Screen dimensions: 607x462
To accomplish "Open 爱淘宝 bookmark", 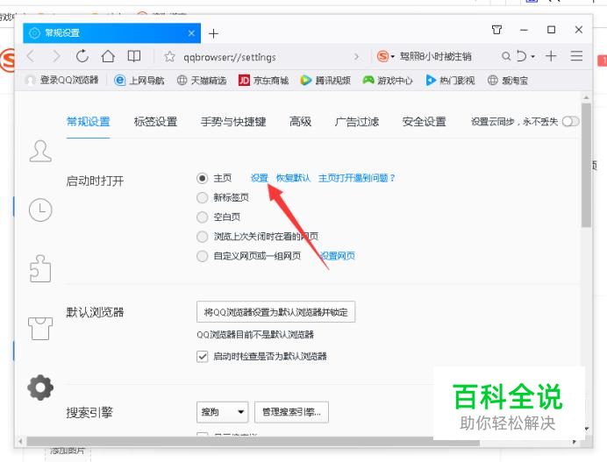I will coord(508,80).
